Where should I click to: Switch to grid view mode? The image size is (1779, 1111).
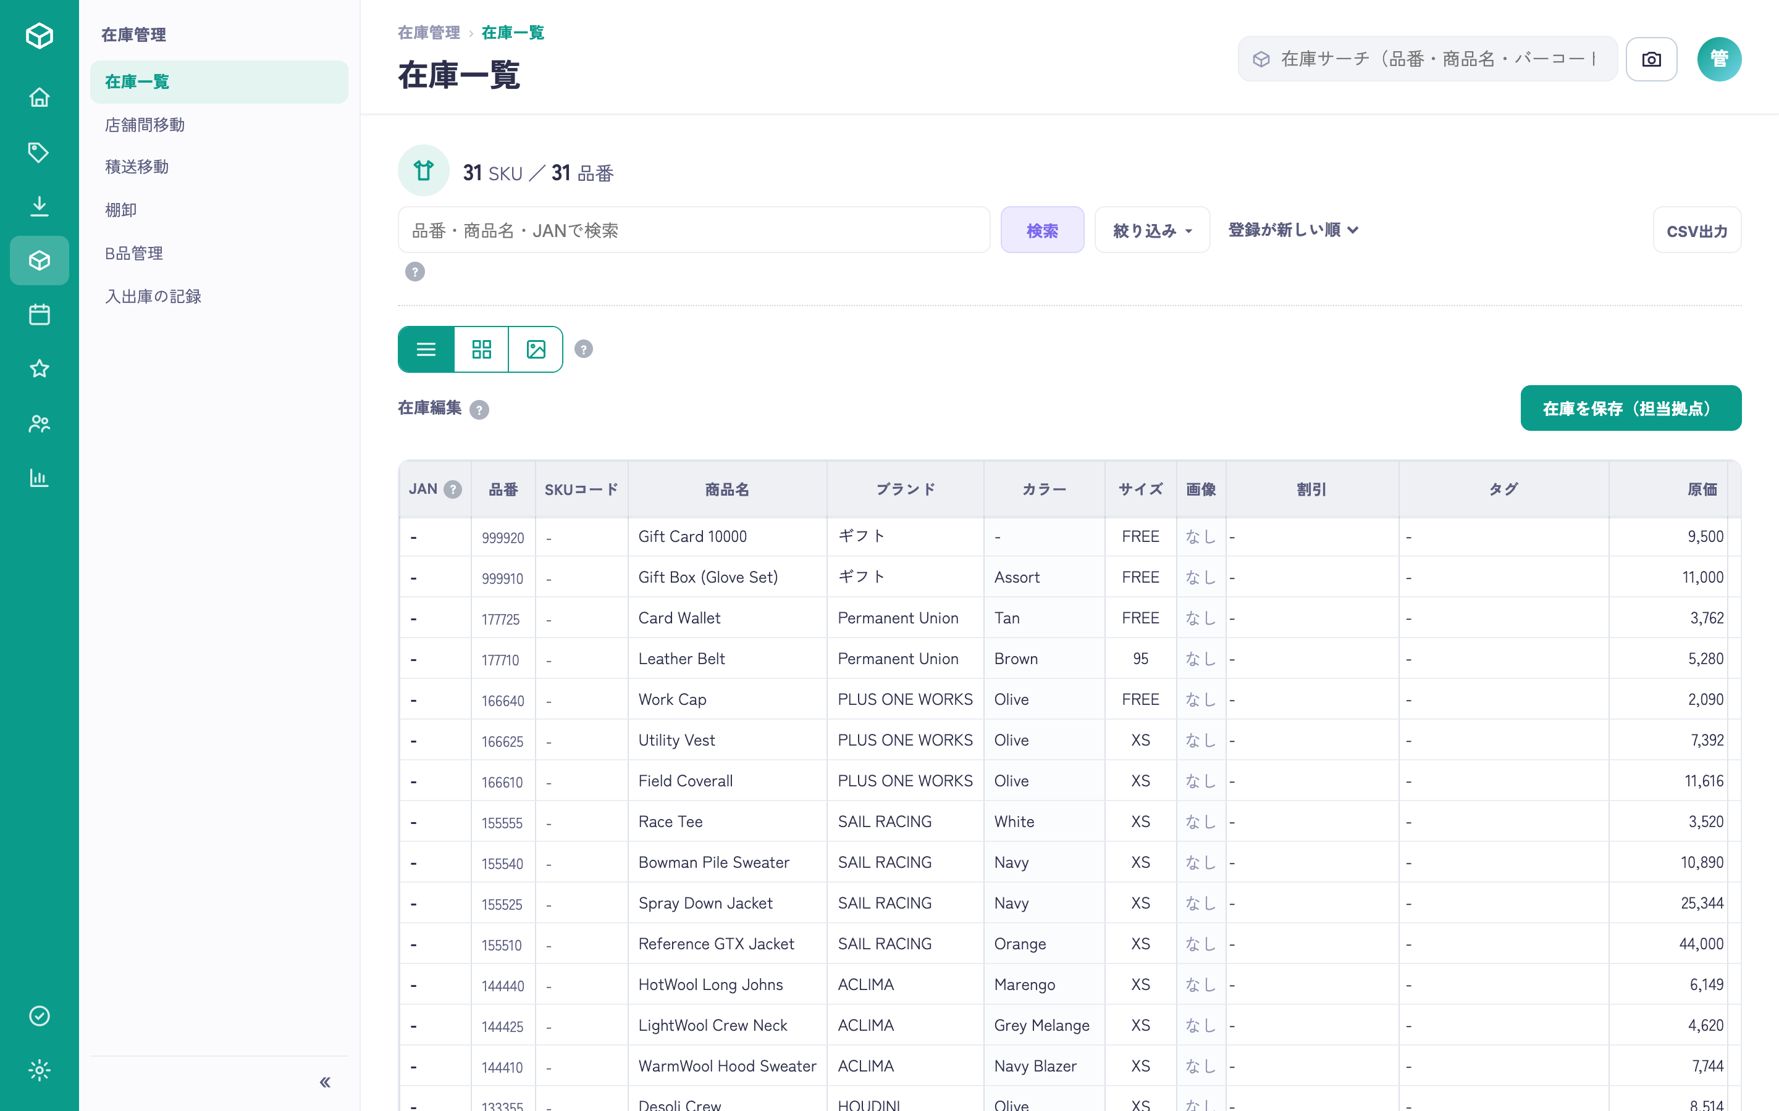click(482, 349)
